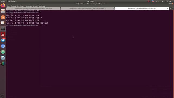Image resolution: width=174 pixels, height=98 pixels.
Task: Minimize the terminal window
Action: tap(169, 4)
